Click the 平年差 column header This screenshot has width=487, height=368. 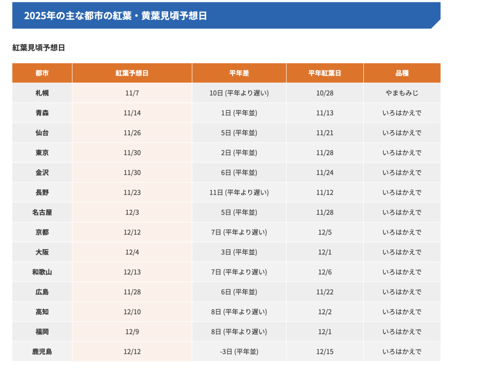[x=239, y=73]
